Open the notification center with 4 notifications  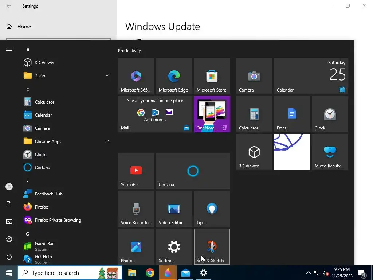pos(362,273)
